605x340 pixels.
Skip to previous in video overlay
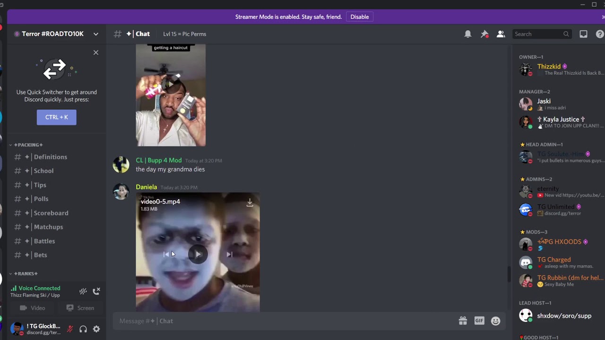(166, 255)
